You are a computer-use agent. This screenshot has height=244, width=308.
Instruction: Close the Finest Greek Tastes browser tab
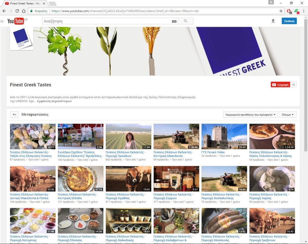click(44, 3)
